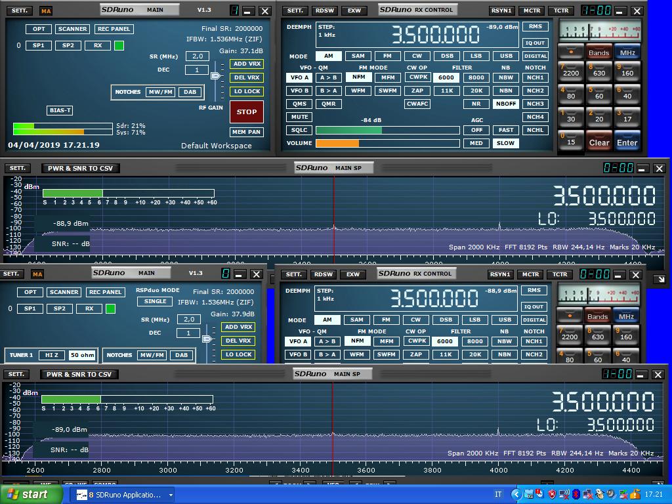This screenshot has height=504, width=672.
Task: Click the orange update alert tray icon
Action: (635, 494)
